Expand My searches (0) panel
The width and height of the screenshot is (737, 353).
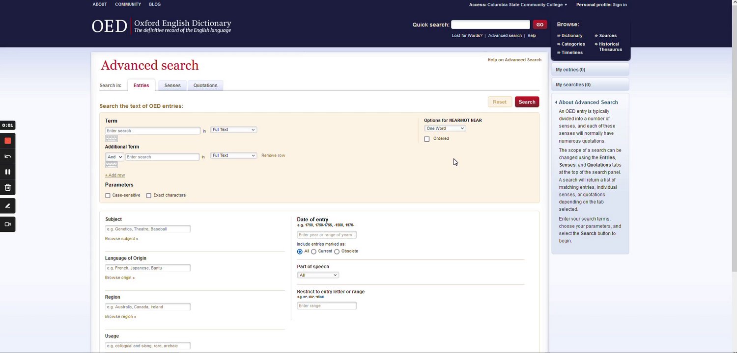590,85
